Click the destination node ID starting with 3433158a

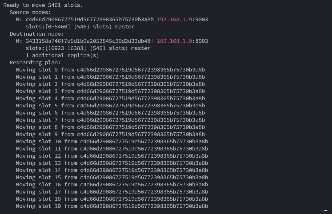click(90, 41)
